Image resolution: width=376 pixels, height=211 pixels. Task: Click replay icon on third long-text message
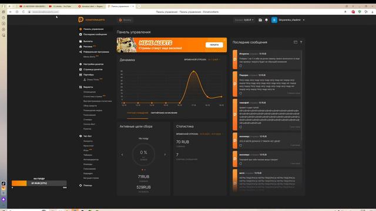[x=240, y=127]
